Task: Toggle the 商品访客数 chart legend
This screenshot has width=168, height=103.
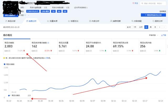Action: pos(9,64)
